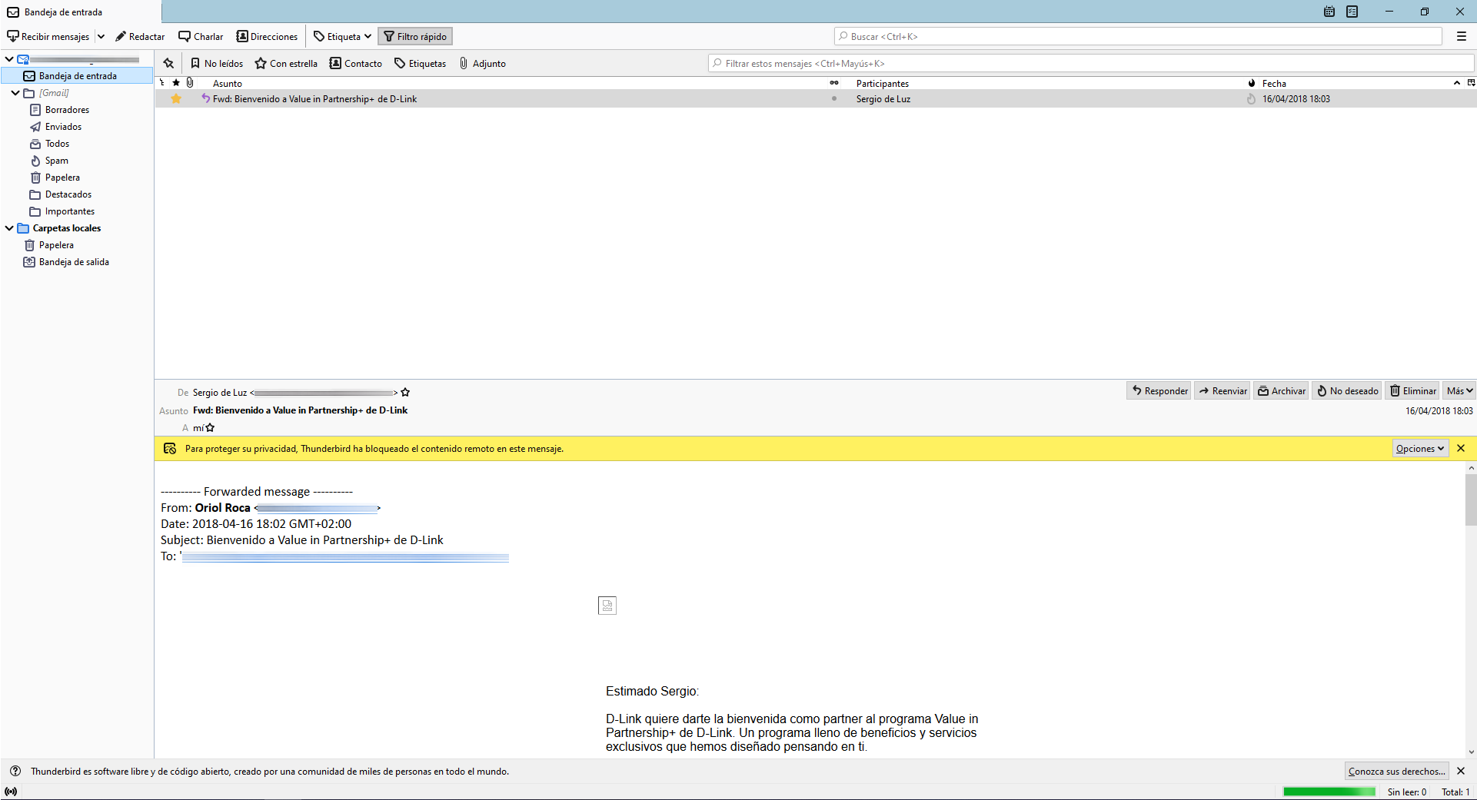
Task: Toggle thread view column icon
Action: click(162, 82)
